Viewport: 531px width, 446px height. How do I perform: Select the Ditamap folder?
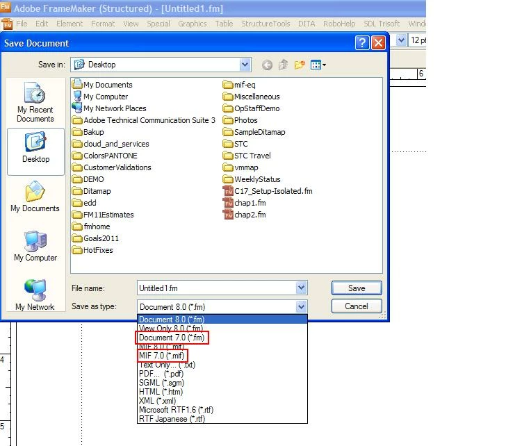92,191
